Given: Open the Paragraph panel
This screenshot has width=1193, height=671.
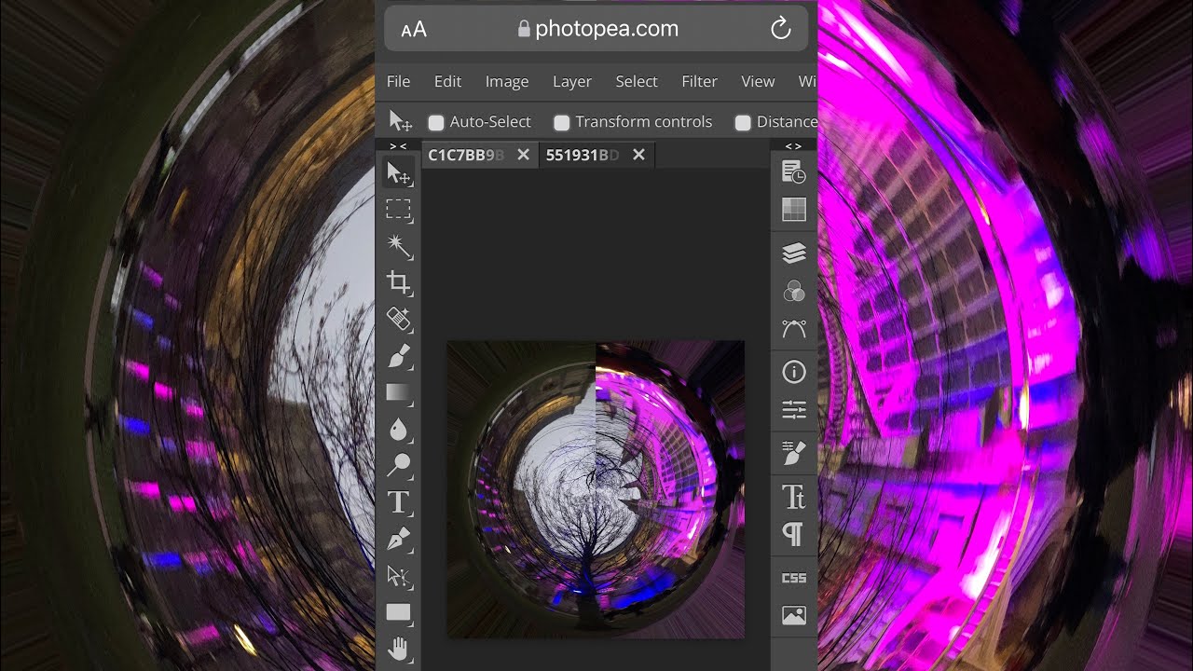Looking at the screenshot, I should coord(794,534).
